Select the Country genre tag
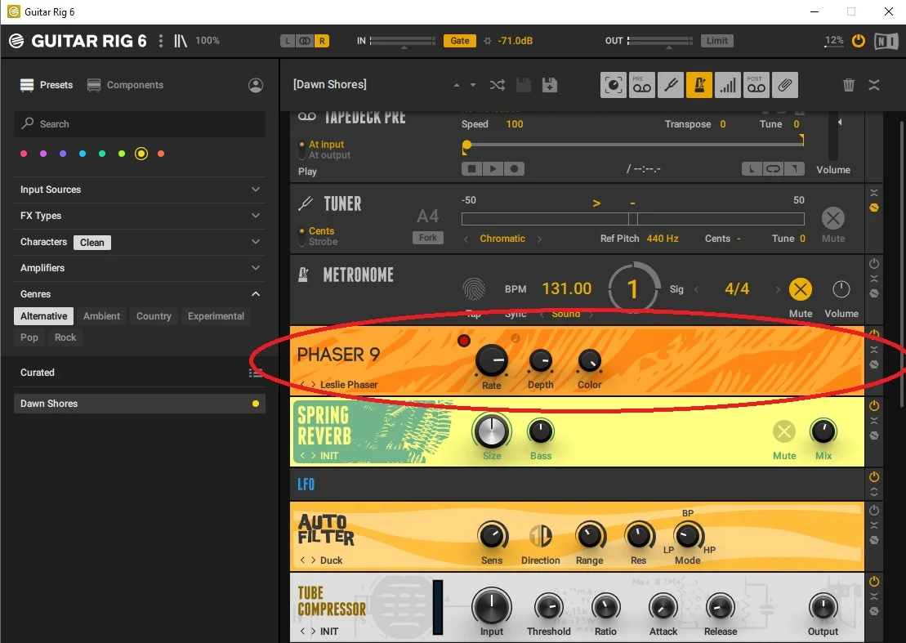906x643 pixels. tap(154, 316)
